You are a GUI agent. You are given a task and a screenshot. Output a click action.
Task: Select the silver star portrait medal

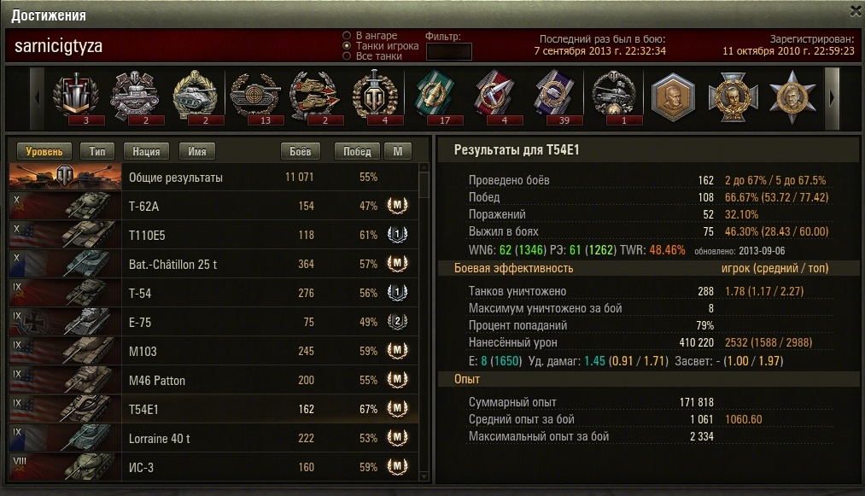(792, 96)
